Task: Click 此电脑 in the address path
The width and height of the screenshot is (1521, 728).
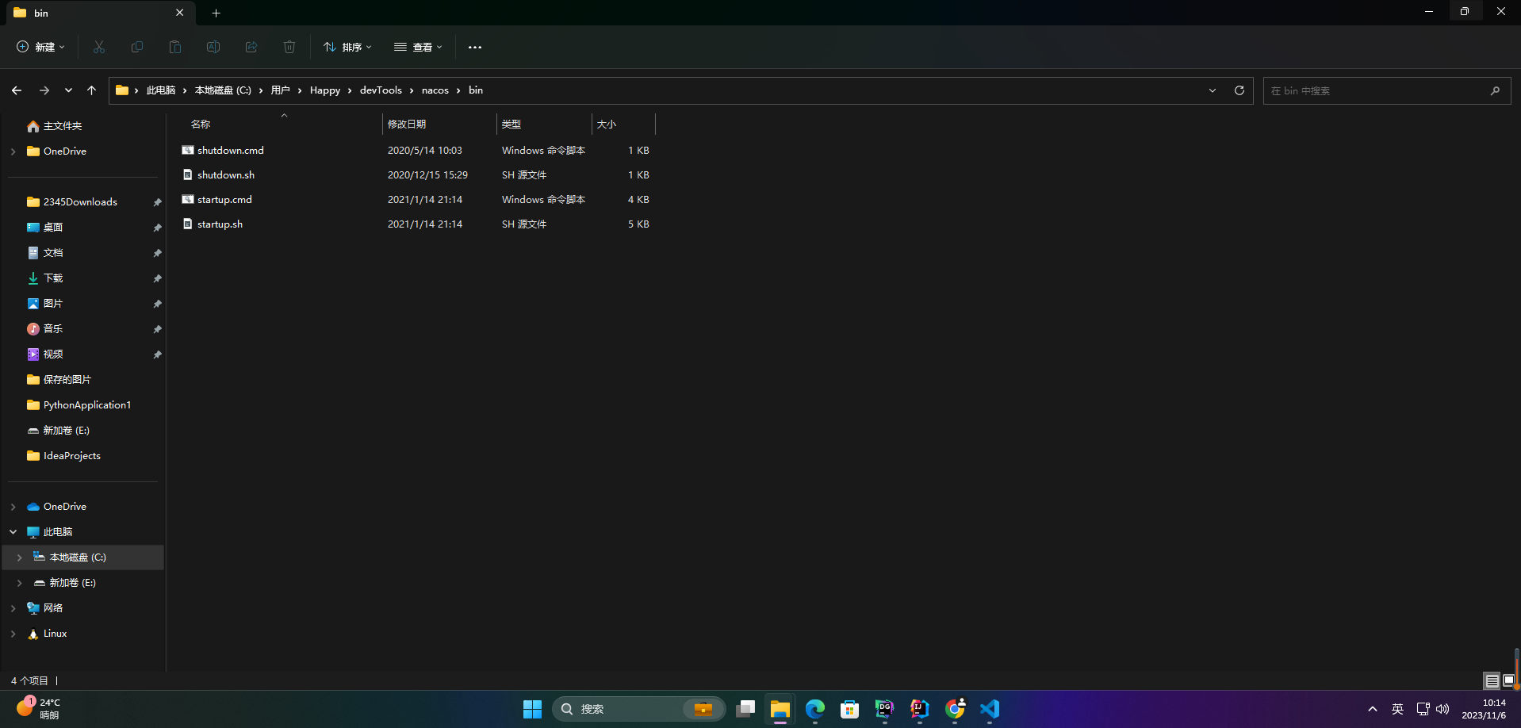Action: pos(161,90)
